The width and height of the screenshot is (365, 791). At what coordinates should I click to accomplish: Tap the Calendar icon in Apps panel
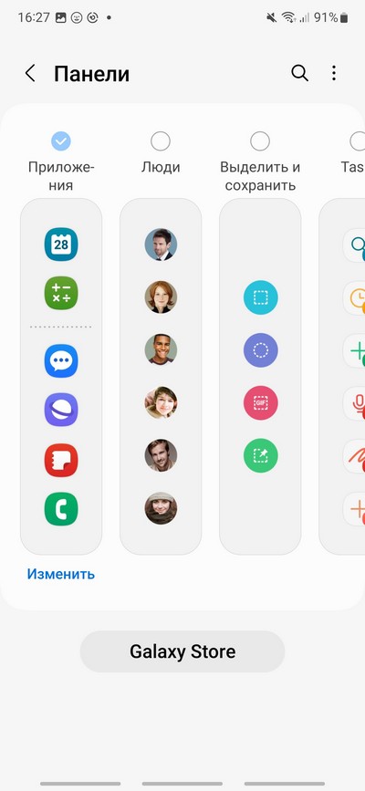61,245
